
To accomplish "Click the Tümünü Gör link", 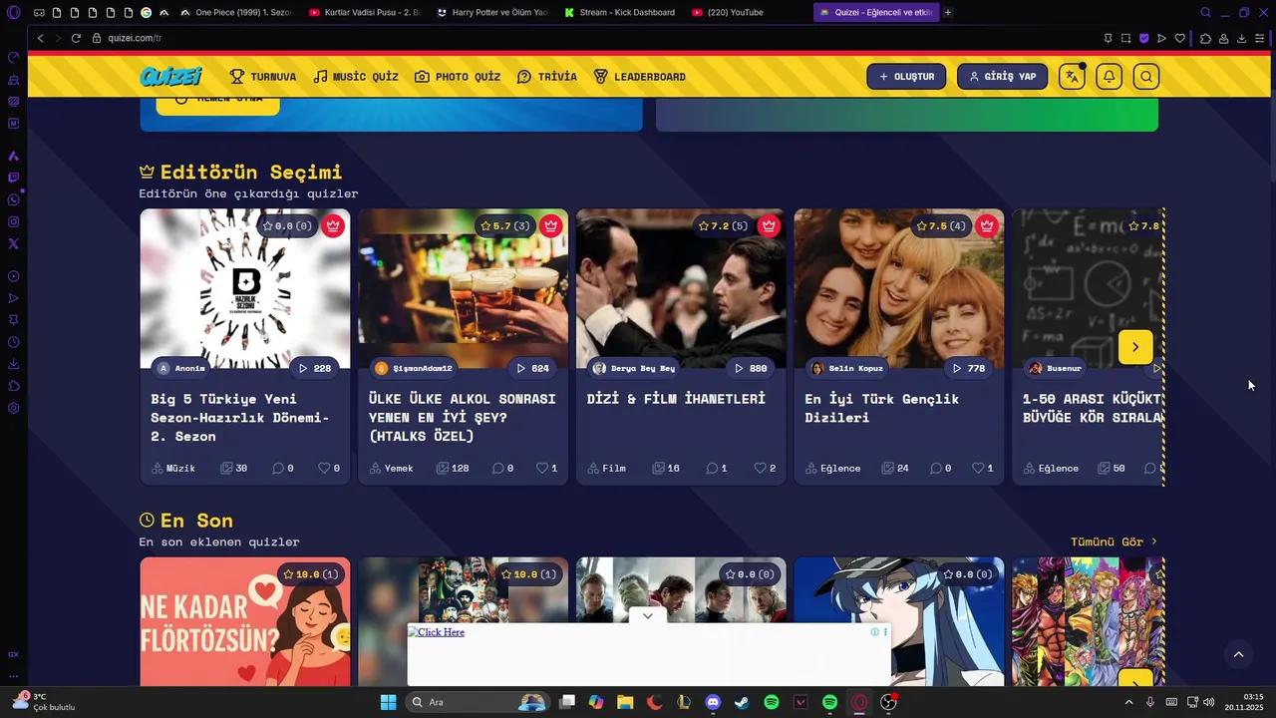I will 1114,541.
